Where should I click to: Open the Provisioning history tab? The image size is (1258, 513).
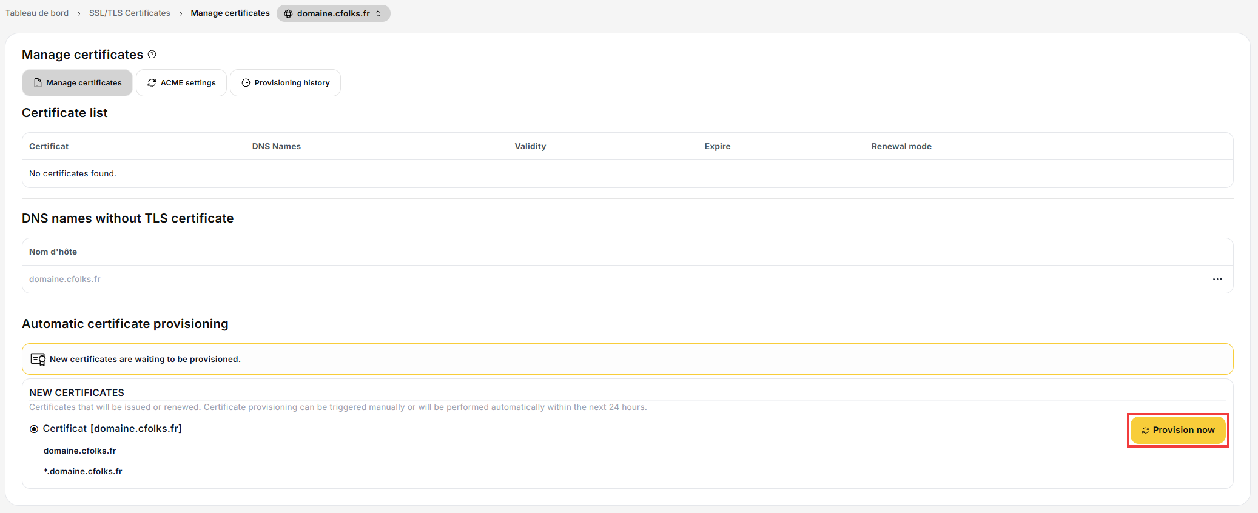pos(286,83)
